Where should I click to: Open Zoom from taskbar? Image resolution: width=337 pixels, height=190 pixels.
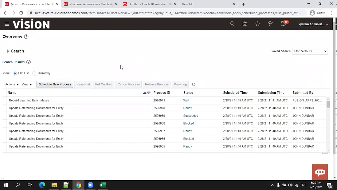[90, 185]
